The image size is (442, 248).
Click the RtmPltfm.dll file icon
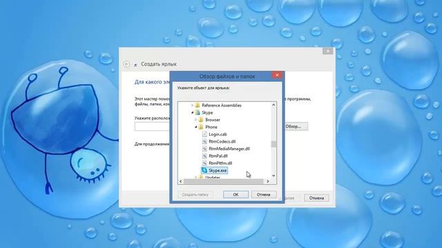(x=204, y=163)
